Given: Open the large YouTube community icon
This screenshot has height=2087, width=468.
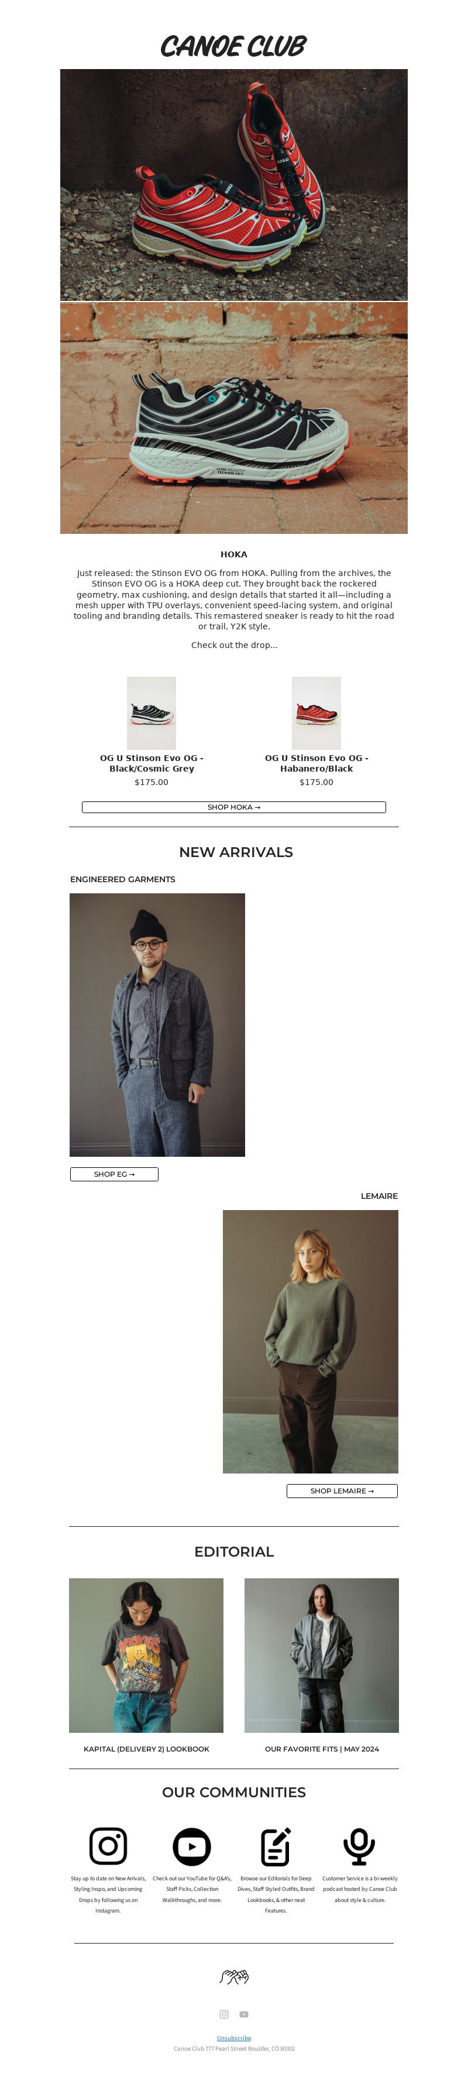Looking at the screenshot, I should (x=192, y=1846).
